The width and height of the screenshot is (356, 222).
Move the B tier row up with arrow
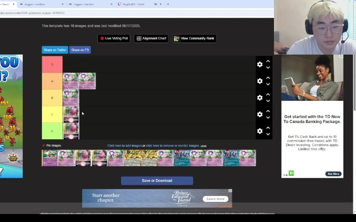pyautogui.click(x=268, y=94)
